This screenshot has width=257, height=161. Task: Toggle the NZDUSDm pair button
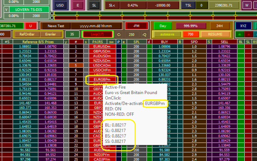(x=102, y=61)
